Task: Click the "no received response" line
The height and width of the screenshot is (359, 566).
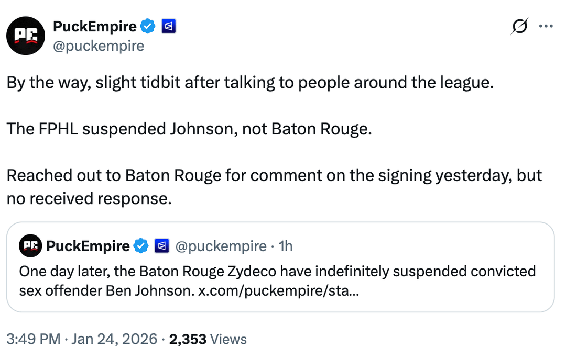Action: click(x=89, y=198)
